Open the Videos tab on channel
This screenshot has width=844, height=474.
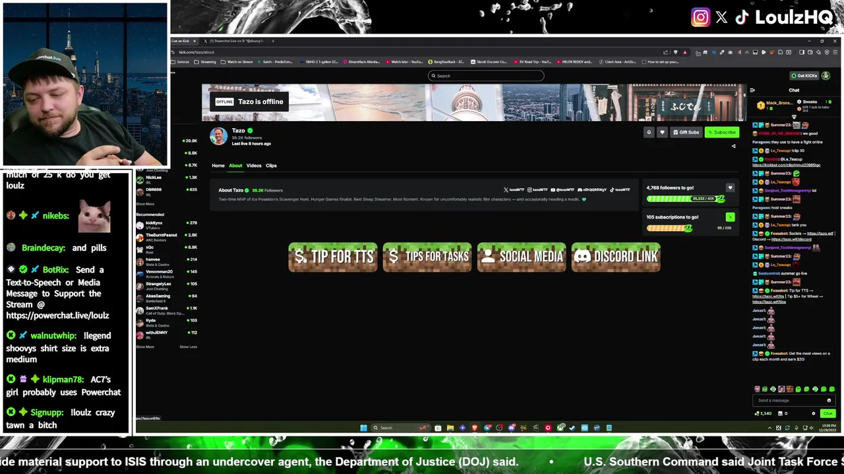click(x=254, y=166)
